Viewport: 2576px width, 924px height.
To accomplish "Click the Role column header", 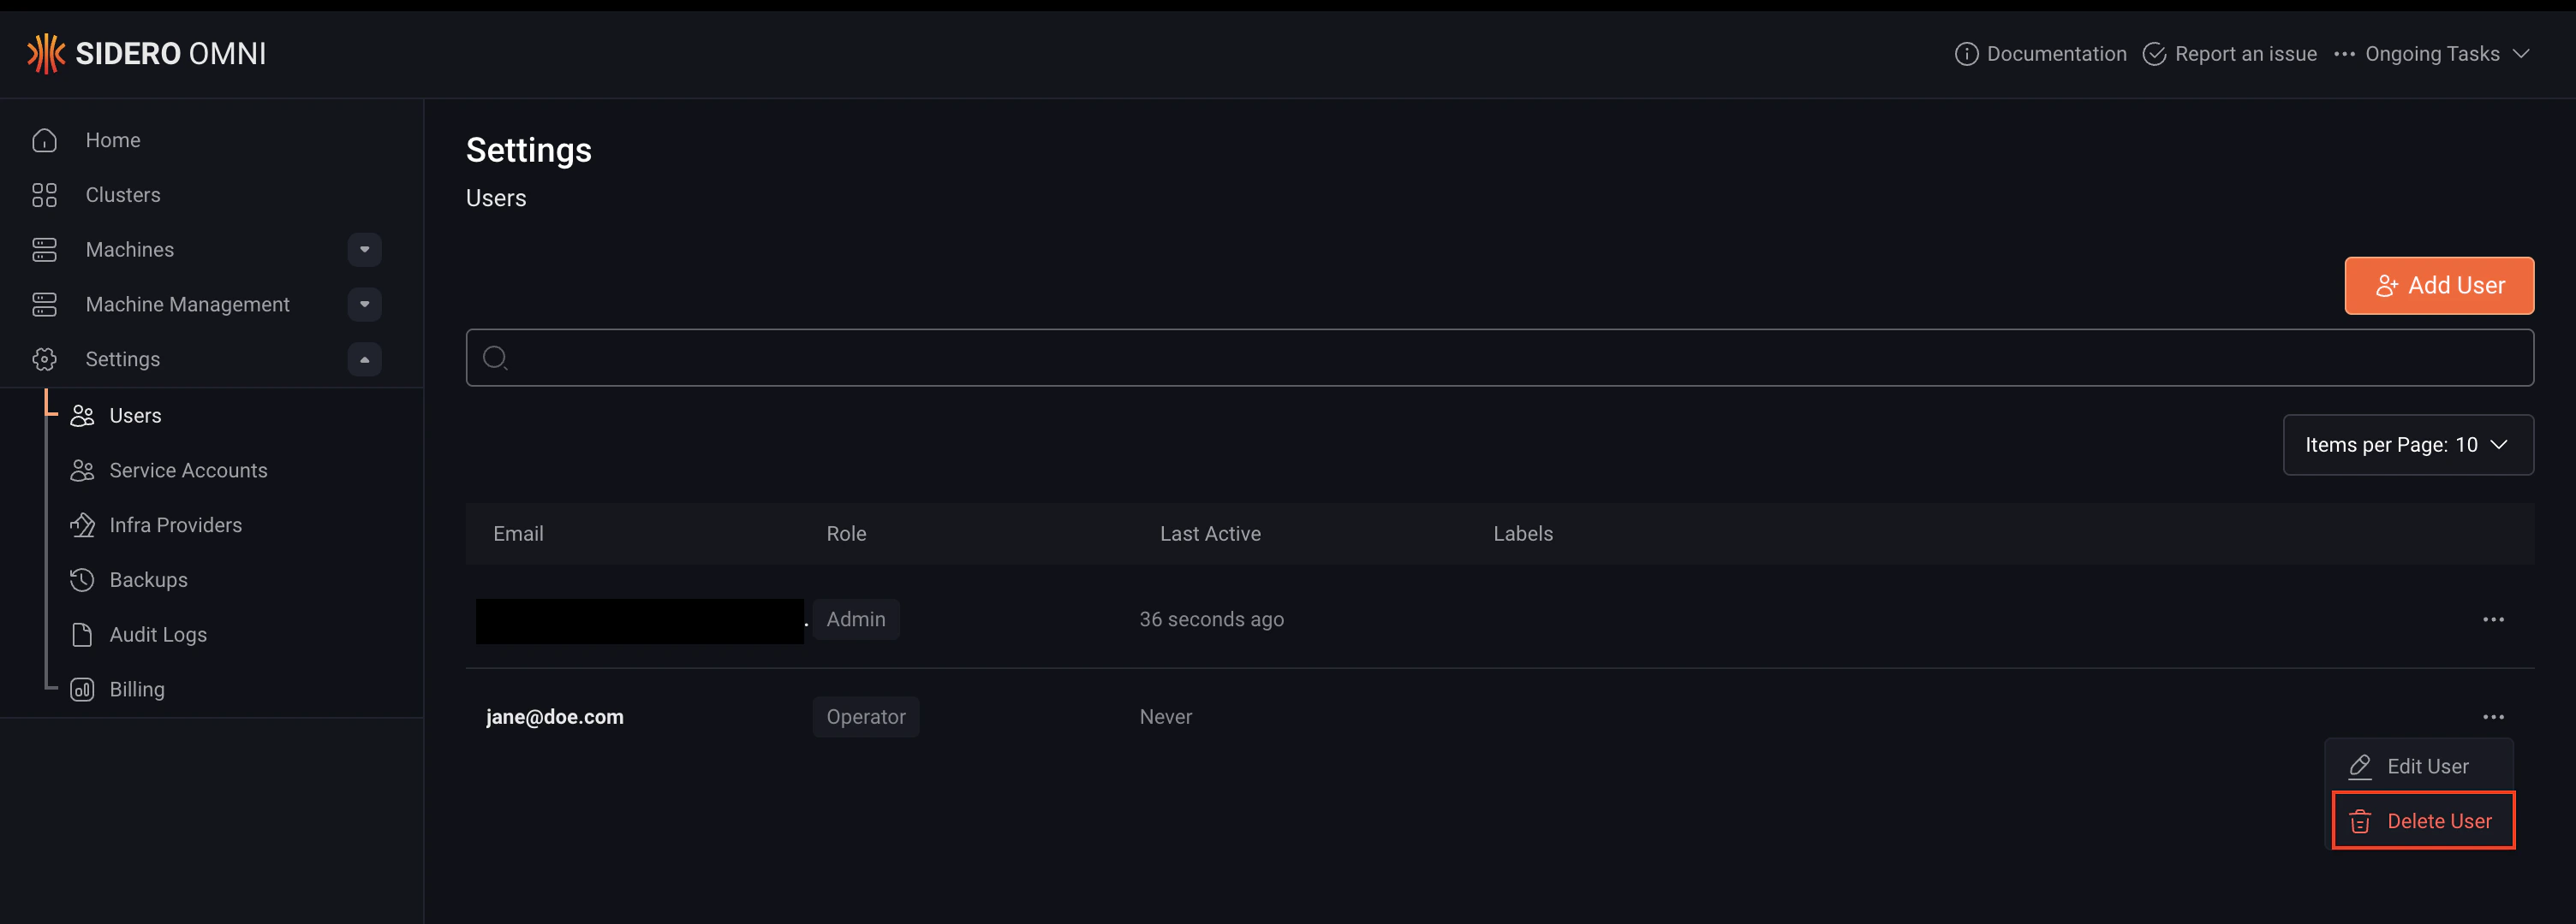I will [846, 535].
